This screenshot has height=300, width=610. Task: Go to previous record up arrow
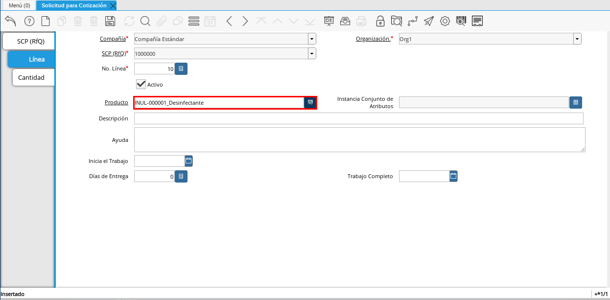pos(278,21)
